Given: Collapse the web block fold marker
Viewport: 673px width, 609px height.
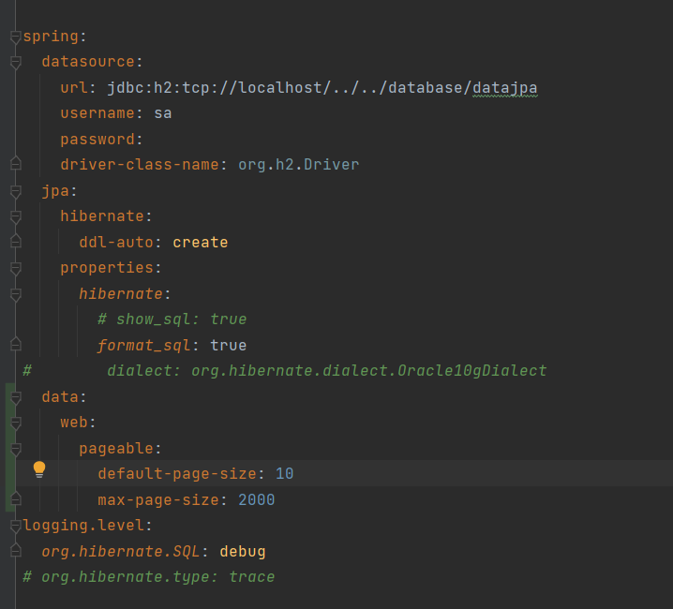Looking at the screenshot, I should tap(15, 423).
